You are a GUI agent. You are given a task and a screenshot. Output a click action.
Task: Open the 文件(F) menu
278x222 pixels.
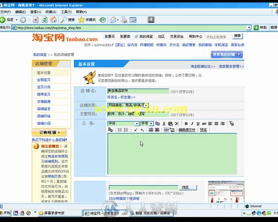(x=5, y=12)
